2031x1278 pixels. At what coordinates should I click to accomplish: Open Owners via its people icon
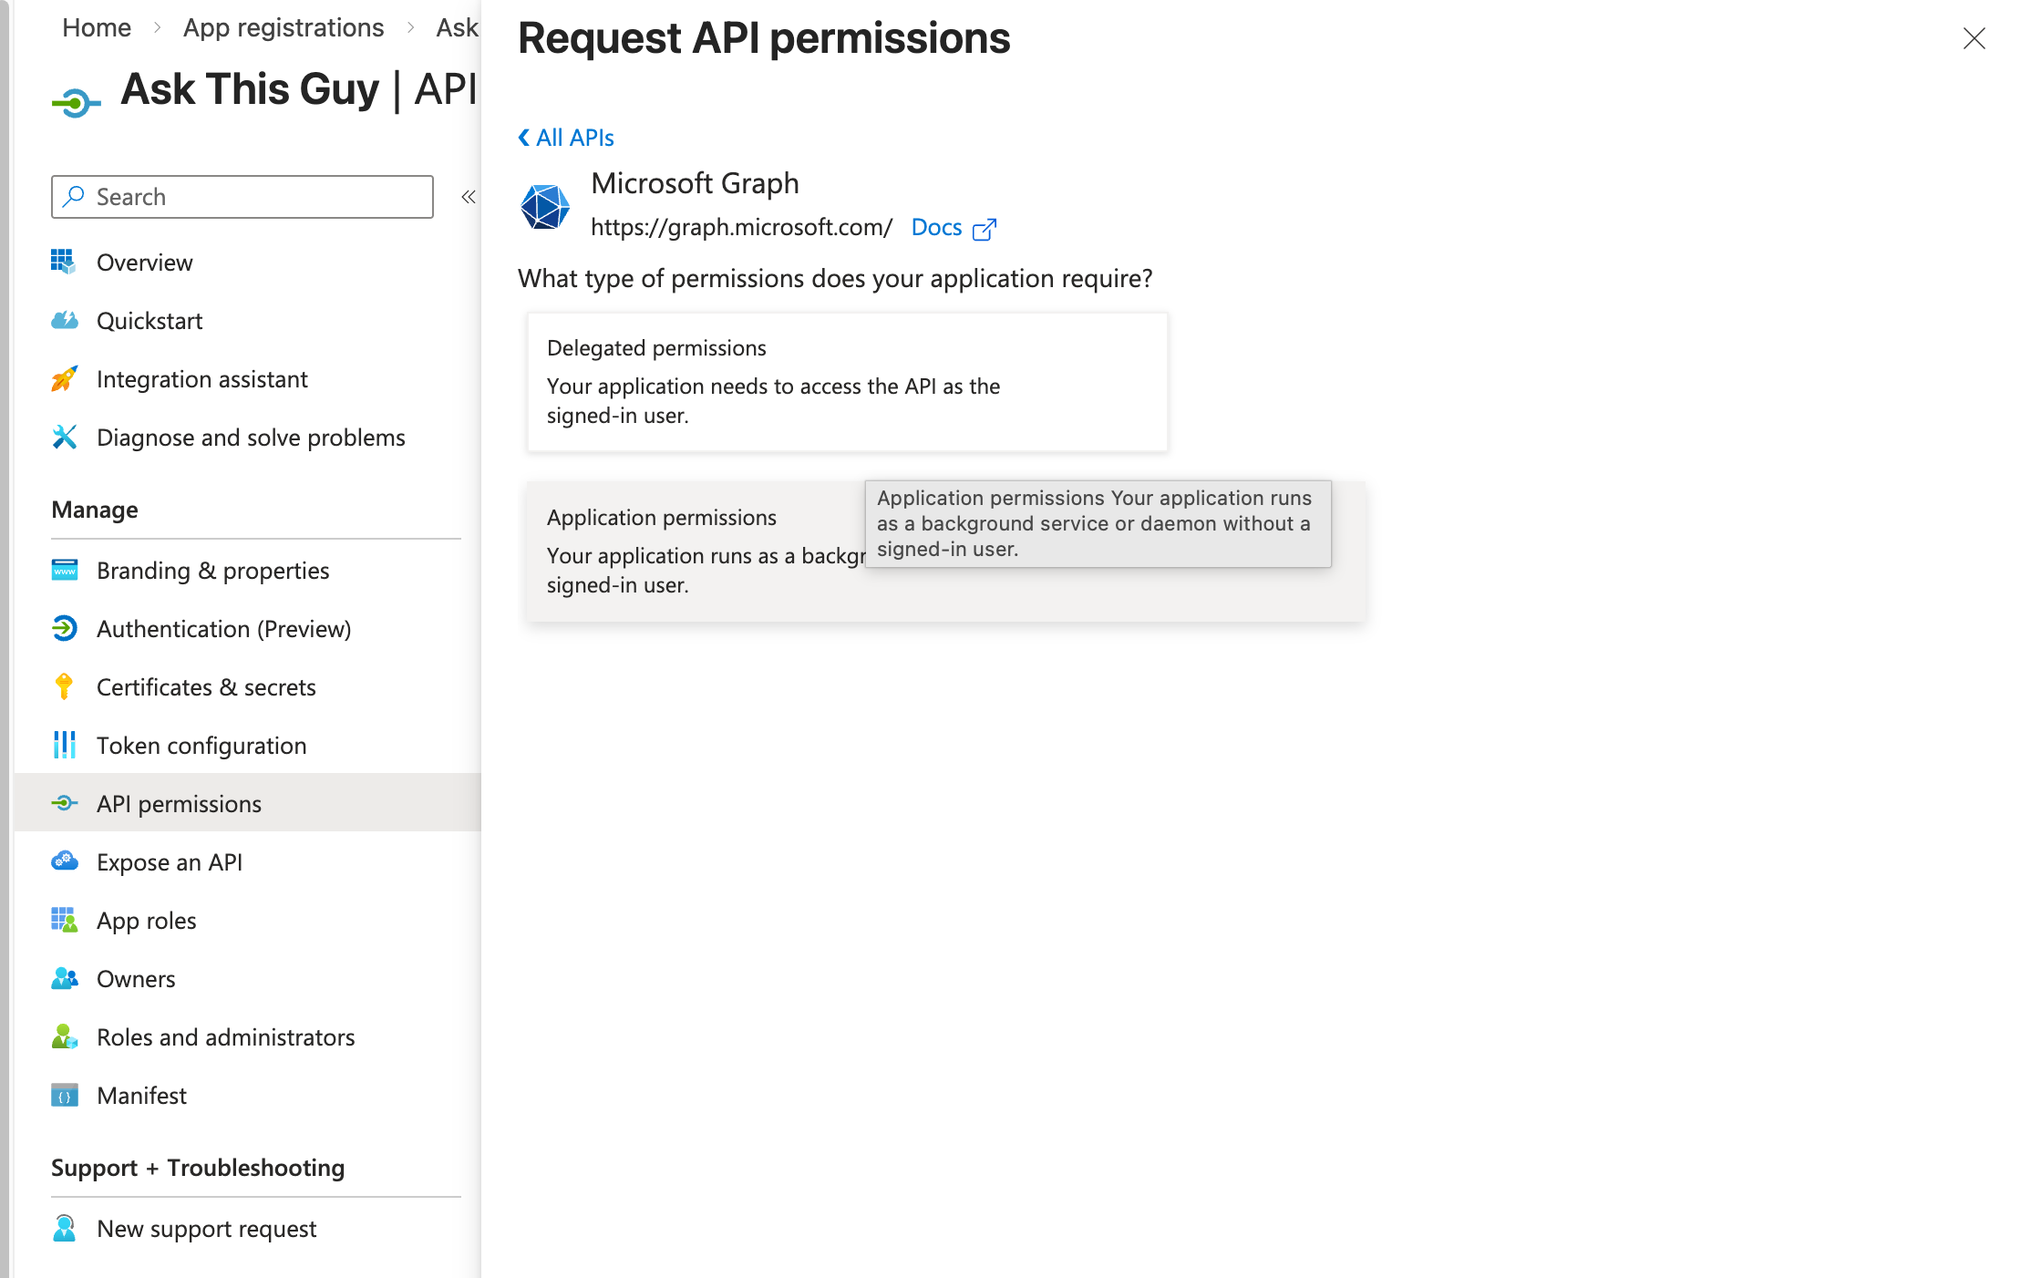65,978
